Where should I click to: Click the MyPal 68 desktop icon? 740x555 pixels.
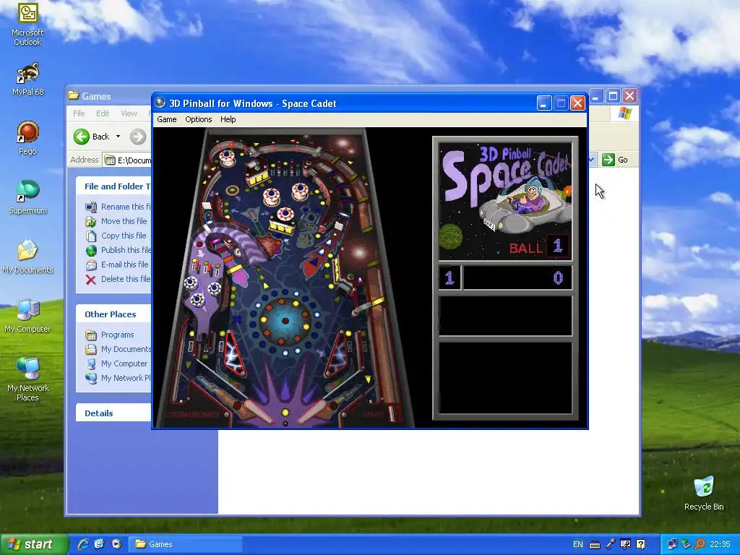pos(27,79)
